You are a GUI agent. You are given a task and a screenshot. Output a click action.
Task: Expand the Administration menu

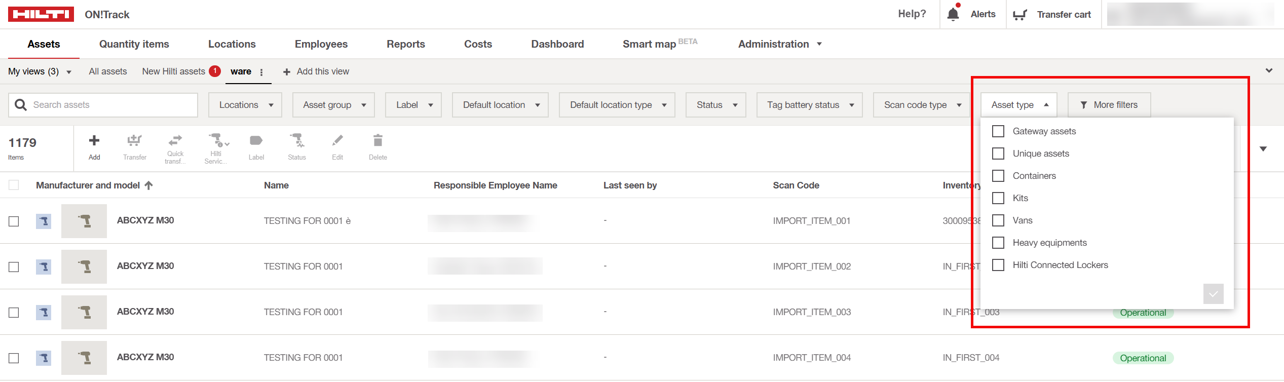[x=779, y=44]
